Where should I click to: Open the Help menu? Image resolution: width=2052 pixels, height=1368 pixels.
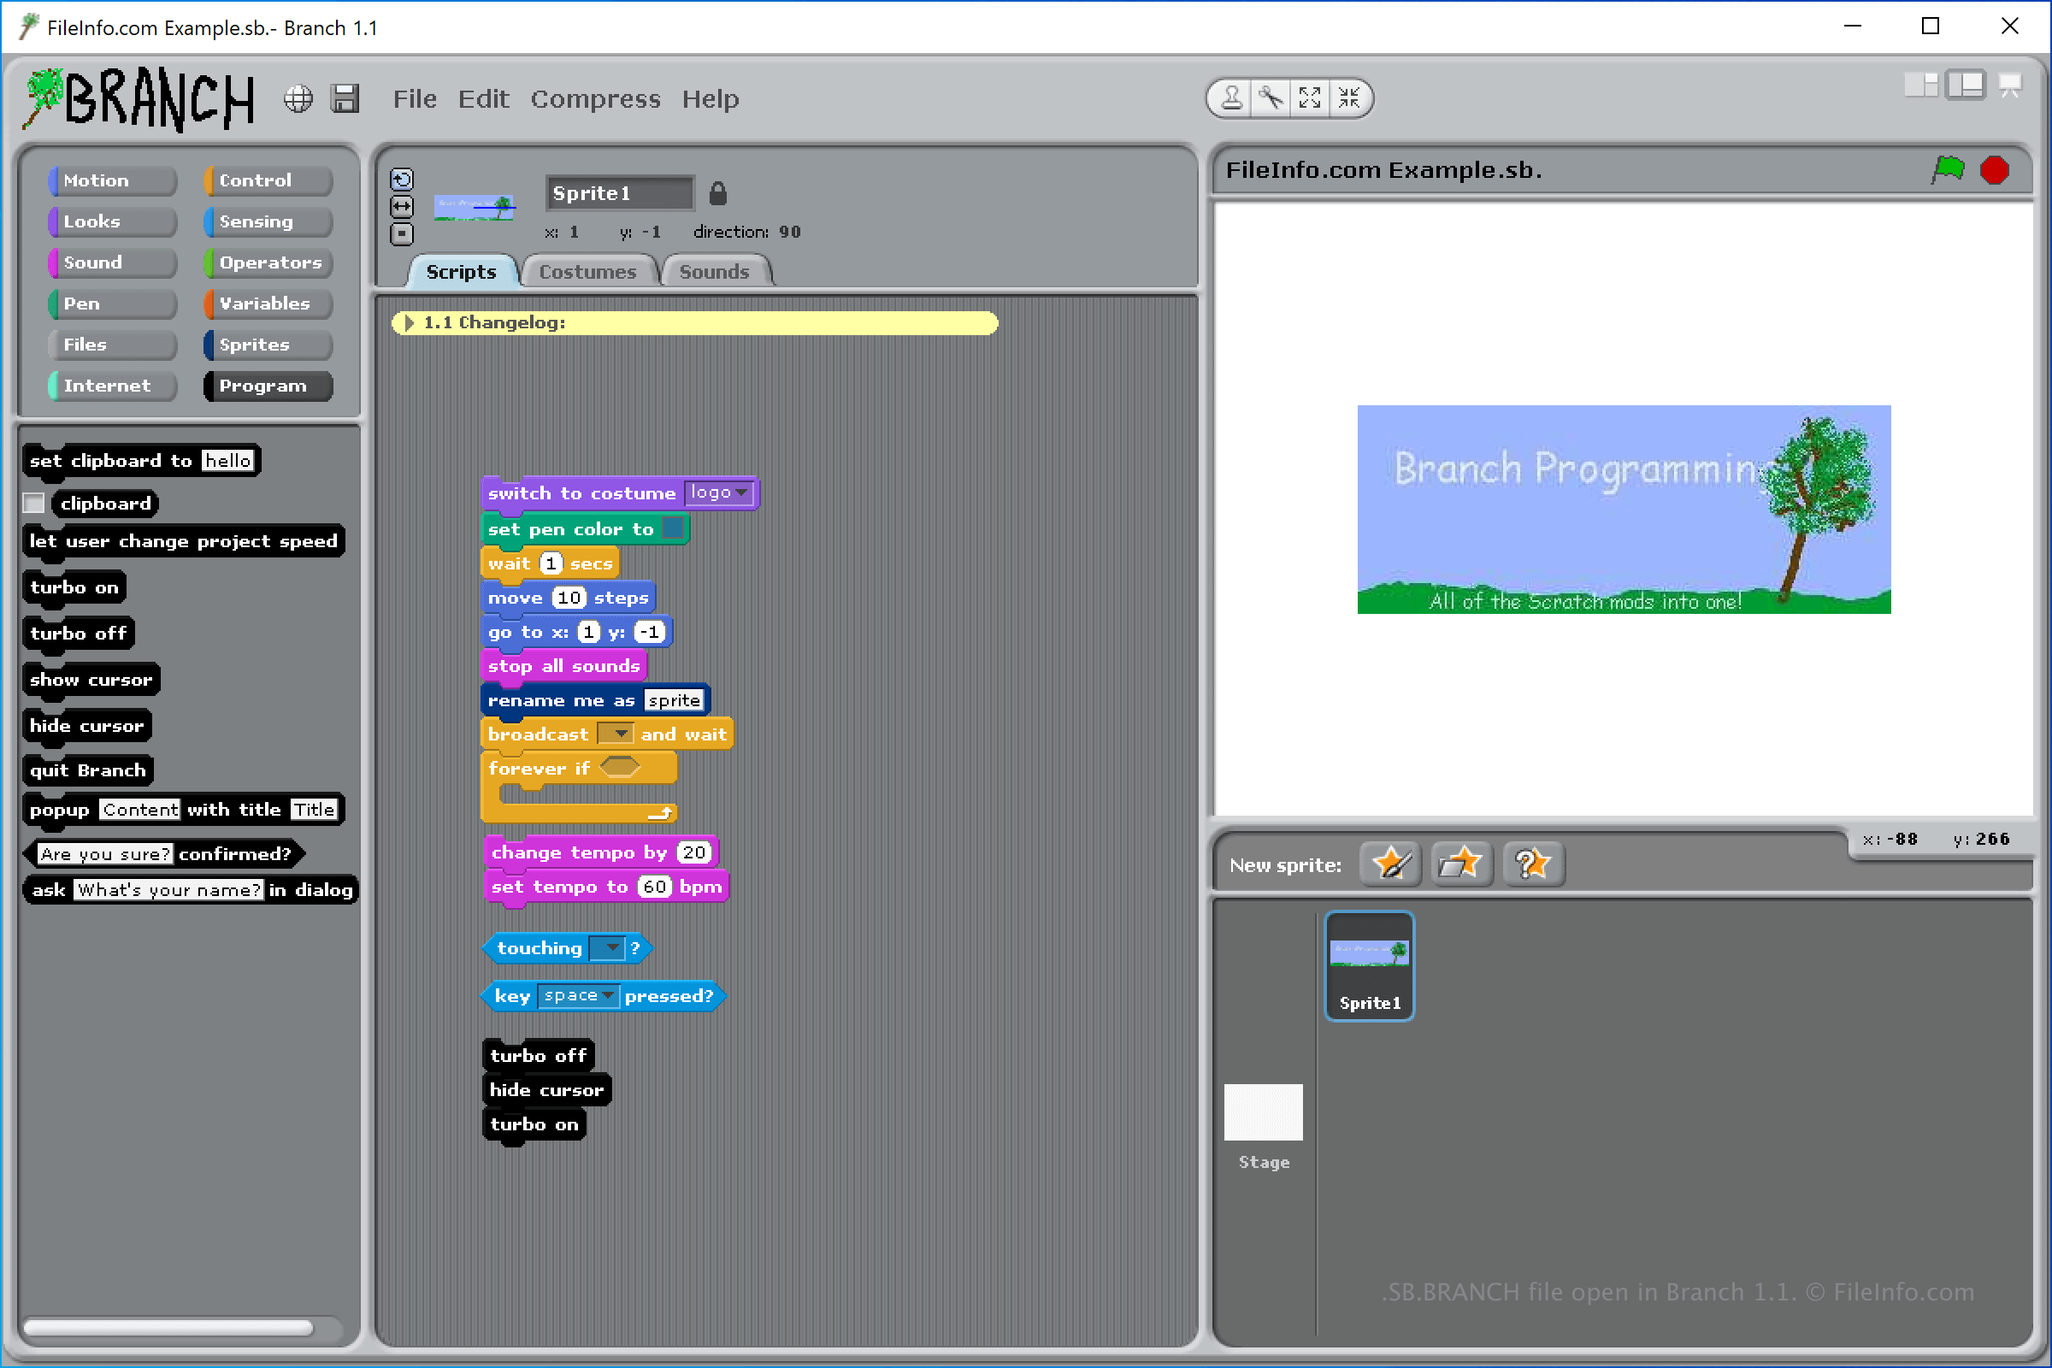(711, 99)
